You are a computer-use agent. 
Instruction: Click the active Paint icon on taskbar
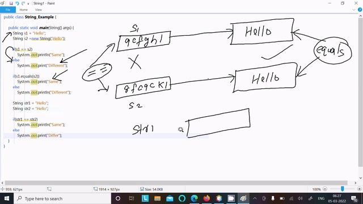243,198
